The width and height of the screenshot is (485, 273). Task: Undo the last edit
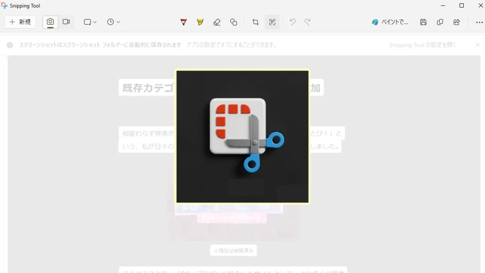click(x=293, y=22)
